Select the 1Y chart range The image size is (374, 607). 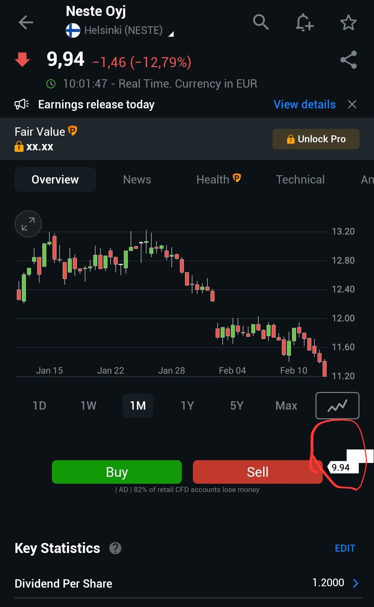(x=187, y=405)
